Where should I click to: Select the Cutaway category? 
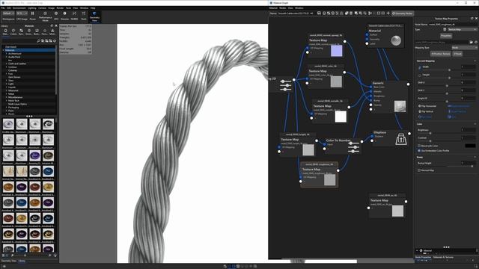point(13,70)
